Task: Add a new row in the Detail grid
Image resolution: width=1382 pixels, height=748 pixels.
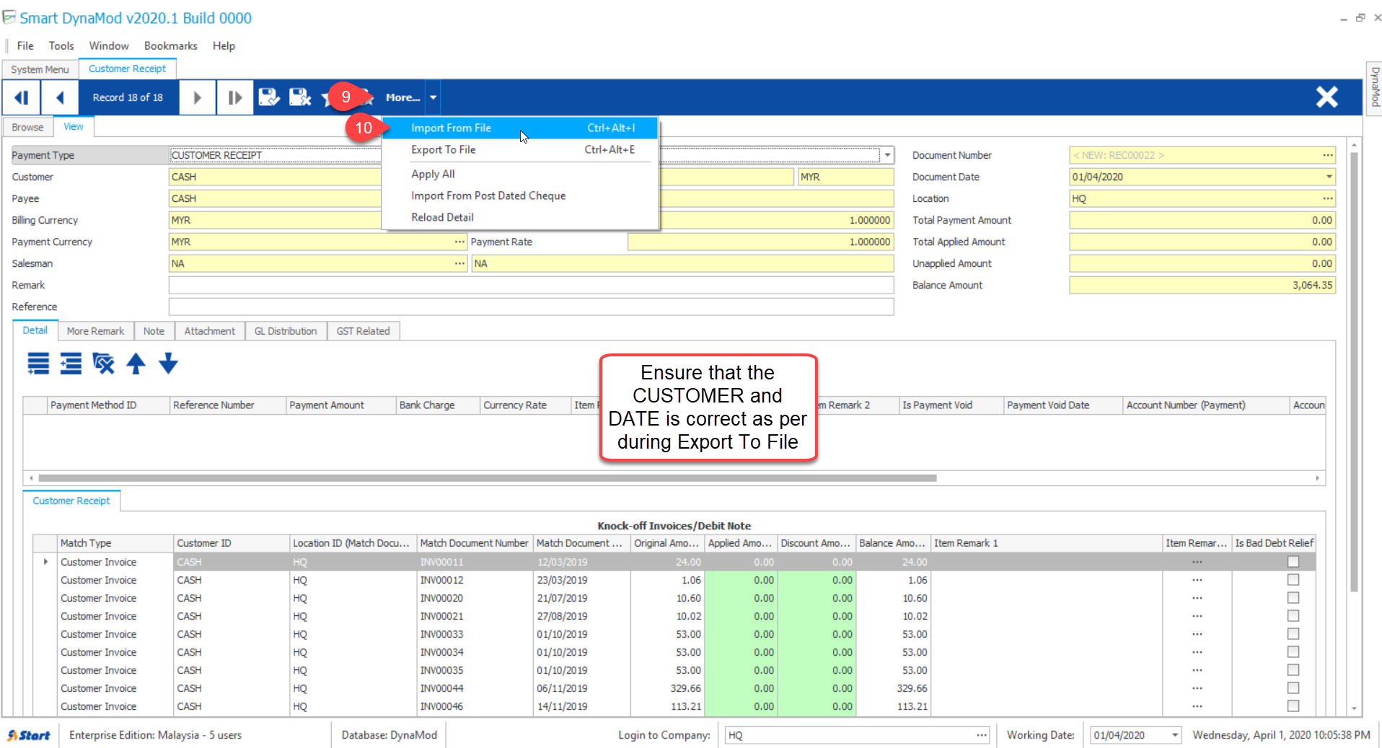Action: click(x=38, y=364)
